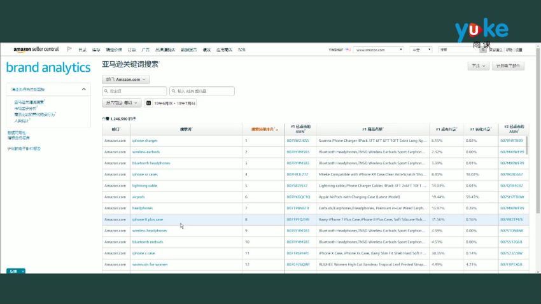541x304 pixels.
Task: Open the 'wireless earbuds' search term
Action: (x=146, y=151)
